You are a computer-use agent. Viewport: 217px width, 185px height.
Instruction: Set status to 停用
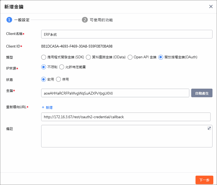coord(59,79)
